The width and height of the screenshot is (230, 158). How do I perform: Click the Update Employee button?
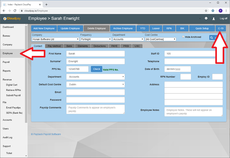tap(71, 28)
